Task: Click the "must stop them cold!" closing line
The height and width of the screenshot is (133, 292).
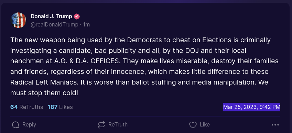Action: (x=44, y=93)
